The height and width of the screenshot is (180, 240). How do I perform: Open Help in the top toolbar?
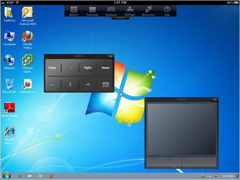coord(167,11)
